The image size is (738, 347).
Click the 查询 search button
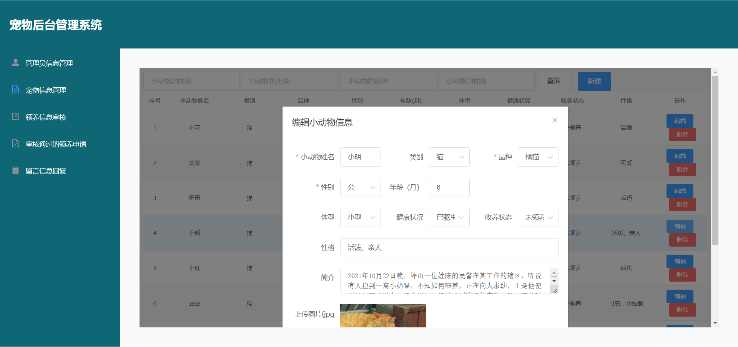pos(553,81)
